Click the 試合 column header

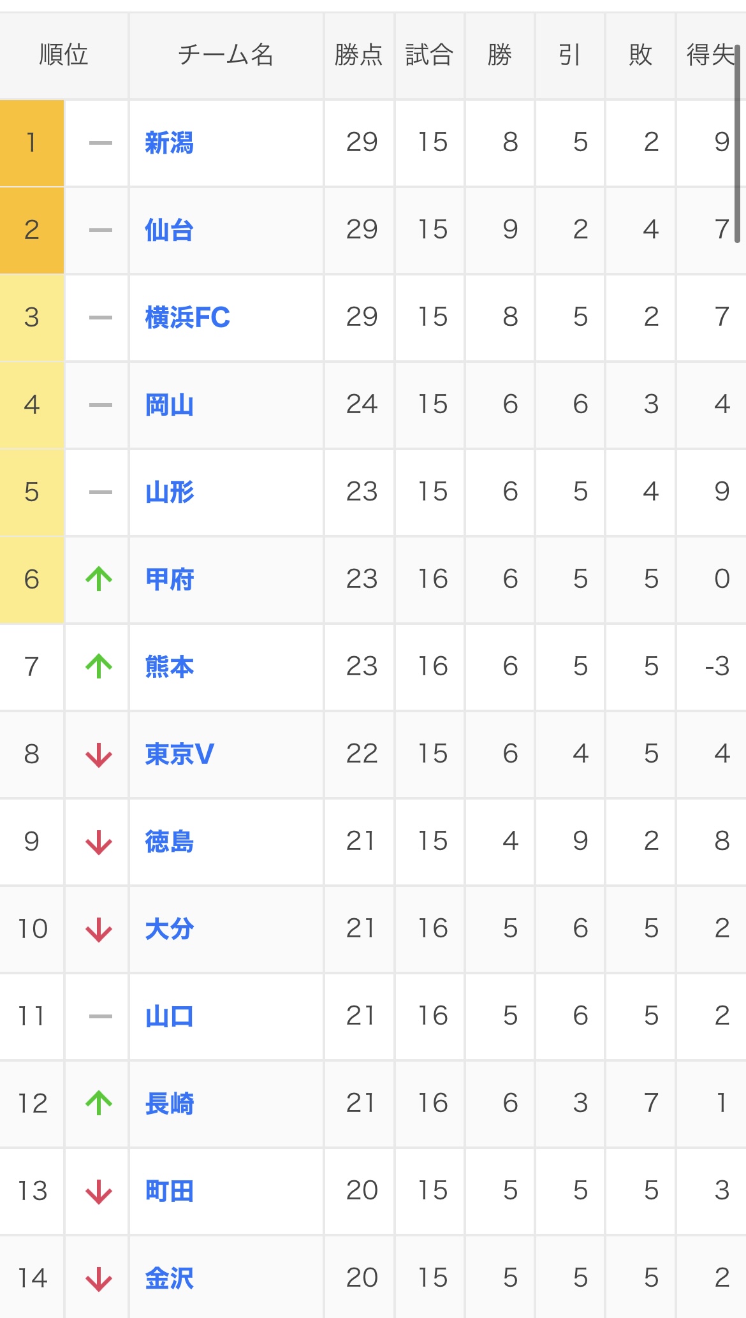coord(429,55)
